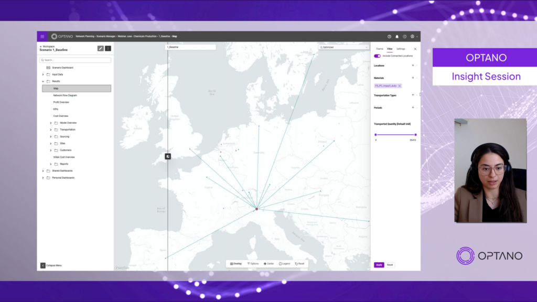
Task: Toggle Include Connected Locations switch
Action: 377,56
